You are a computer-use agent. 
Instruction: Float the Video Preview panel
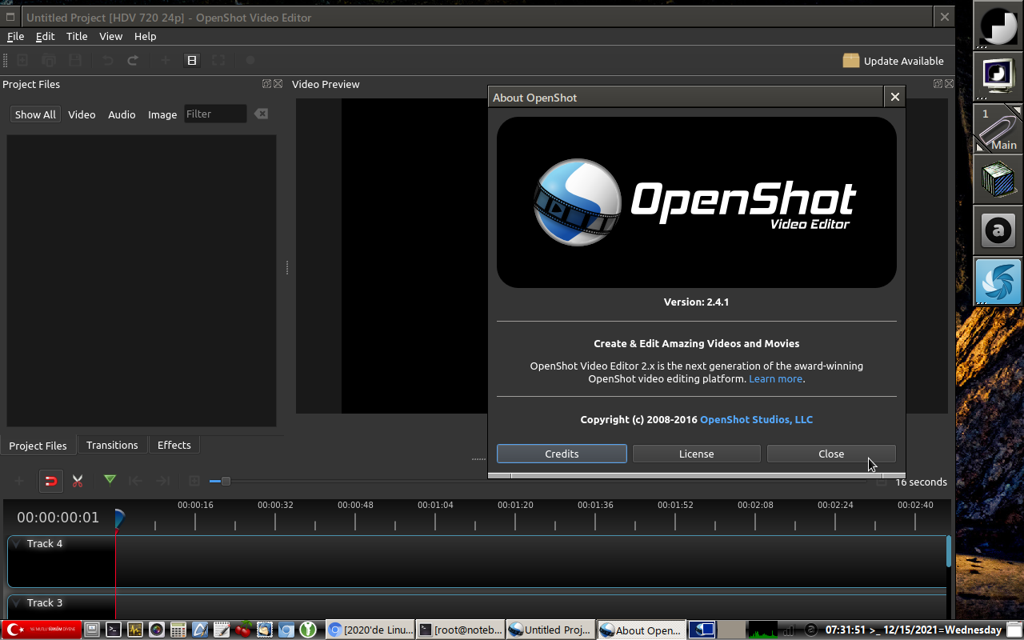click(938, 84)
